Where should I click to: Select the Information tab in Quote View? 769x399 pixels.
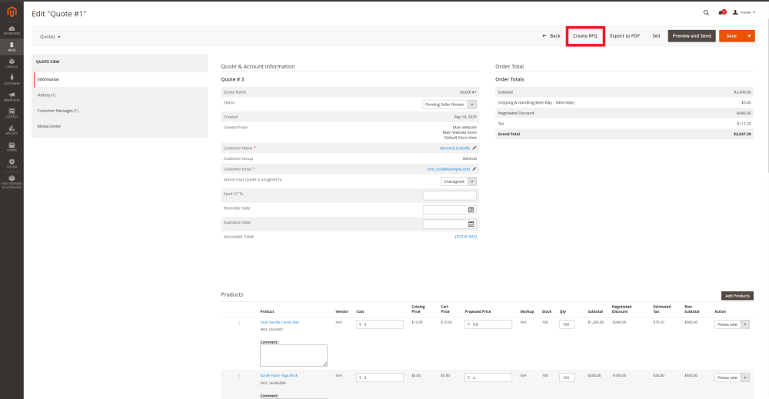121,79
